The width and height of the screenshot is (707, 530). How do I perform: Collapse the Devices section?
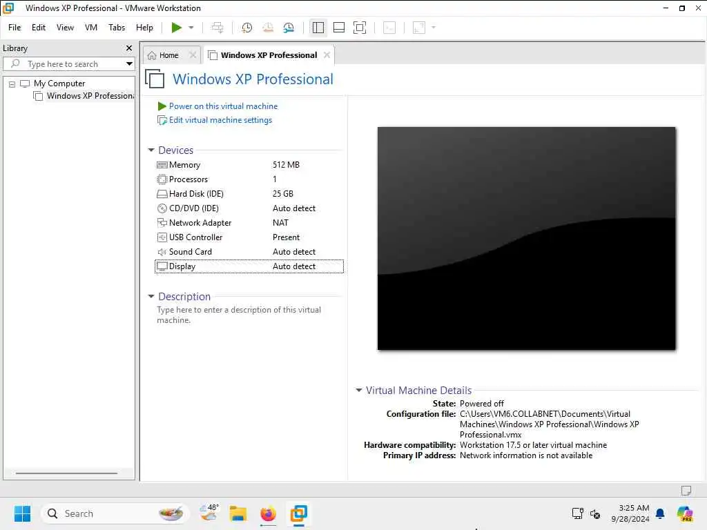pyautogui.click(x=151, y=150)
